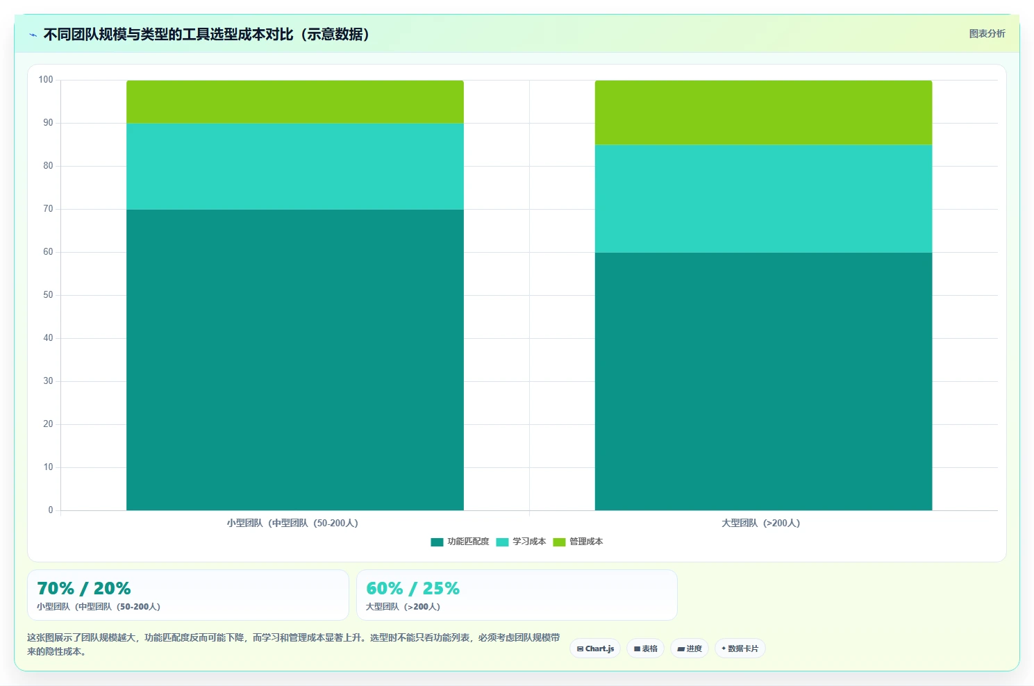Click the 图表分析 label in header
Screen dimensions: 1034x686
pos(987,33)
